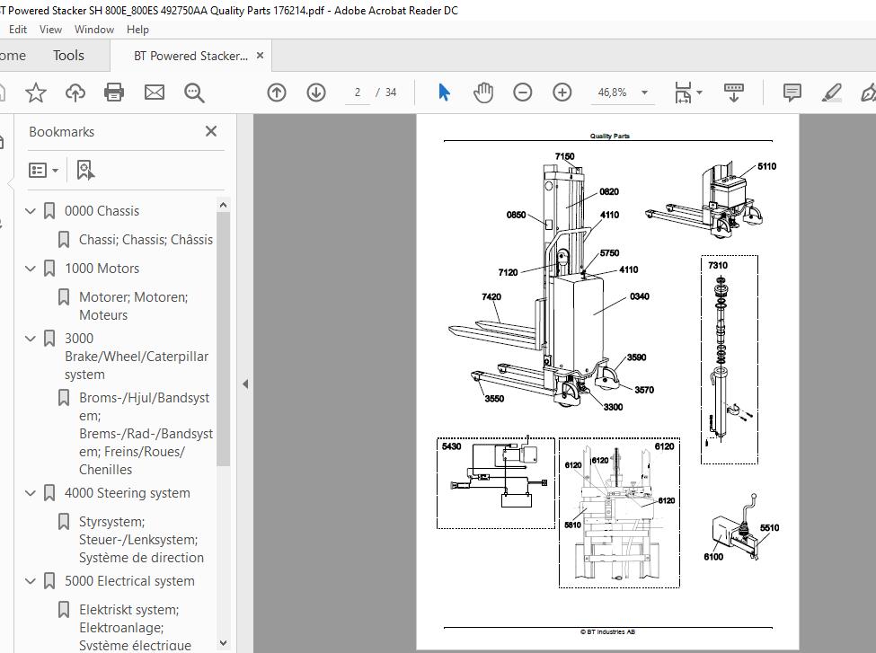Go to next page arrow icon
876x653 pixels.
click(x=316, y=93)
